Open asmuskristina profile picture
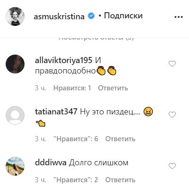Image resolution: width=189 pixels, height=194 pixels. coord(15,16)
